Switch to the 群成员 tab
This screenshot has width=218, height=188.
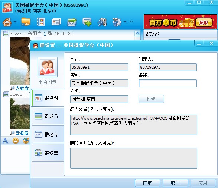(48, 116)
